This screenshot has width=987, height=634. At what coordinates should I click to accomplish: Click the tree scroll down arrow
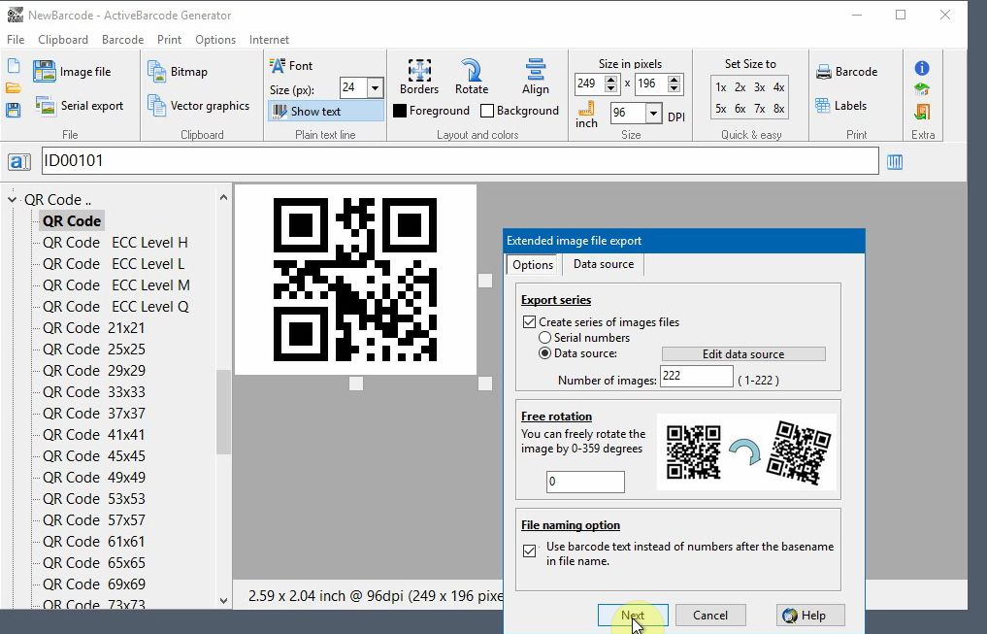point(223,601)
